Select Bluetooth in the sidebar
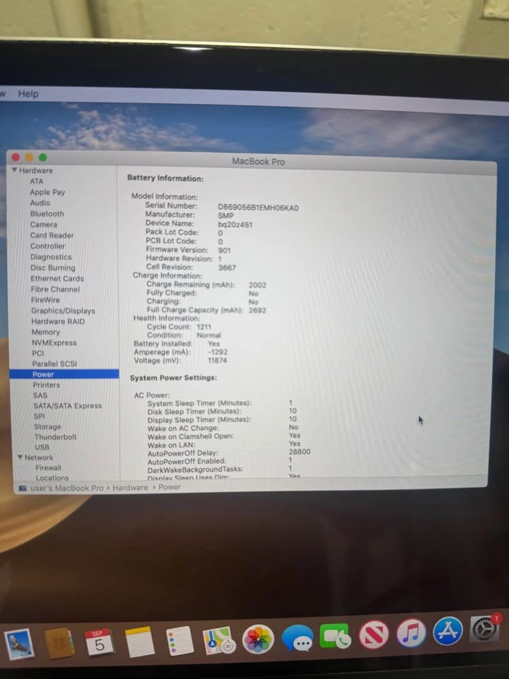This screenshot has width=509, height=679. pos(47,214)
